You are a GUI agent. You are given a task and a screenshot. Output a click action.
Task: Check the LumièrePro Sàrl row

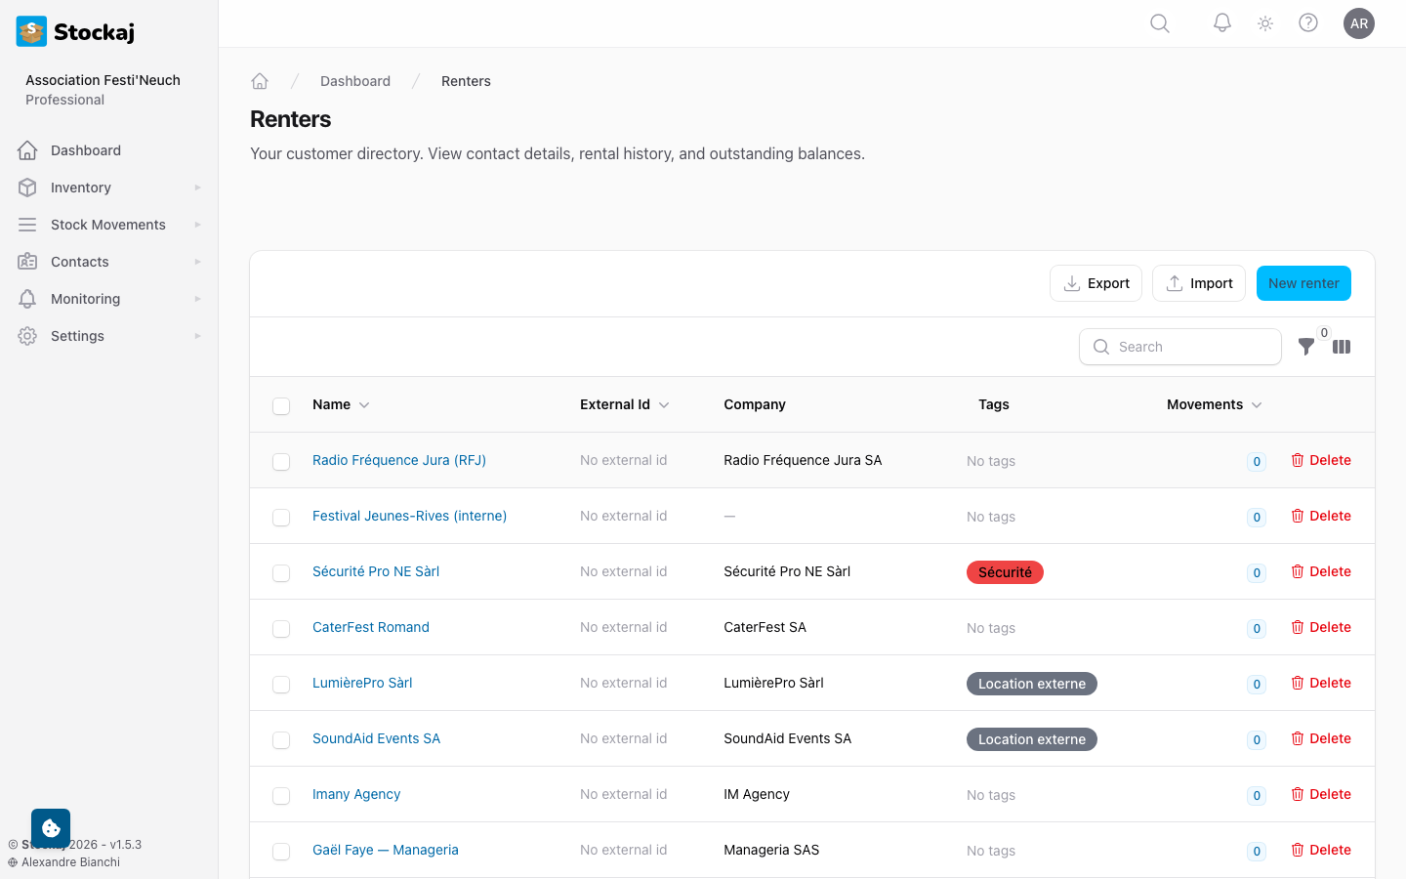click(x=281, y=685)
